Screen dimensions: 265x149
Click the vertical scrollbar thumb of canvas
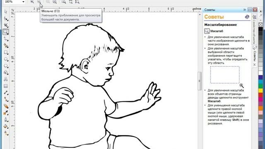tap(200, 81)
